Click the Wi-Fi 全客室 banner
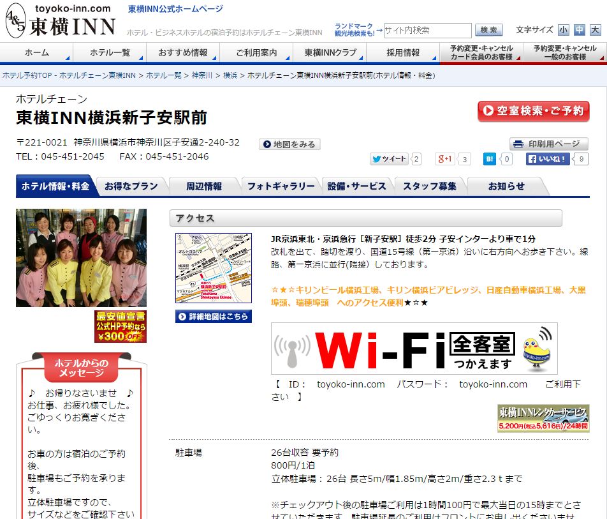Viewport: 607px width, 519px height. click(414, 348)
